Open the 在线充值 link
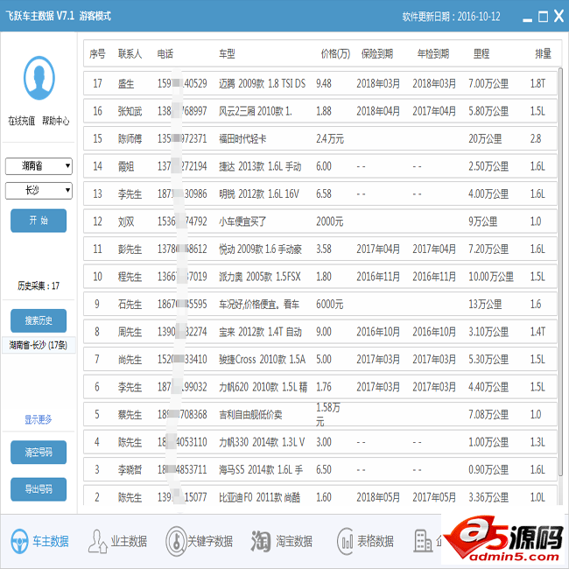 [x=21, y=121]
